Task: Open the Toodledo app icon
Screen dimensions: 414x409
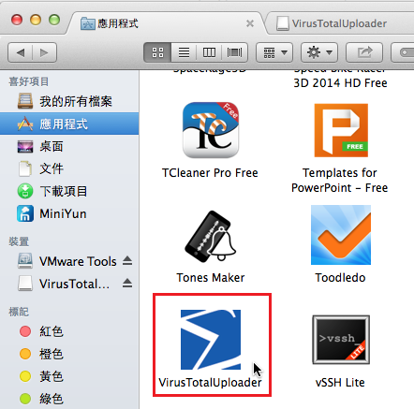Action: tap(341, 235)
